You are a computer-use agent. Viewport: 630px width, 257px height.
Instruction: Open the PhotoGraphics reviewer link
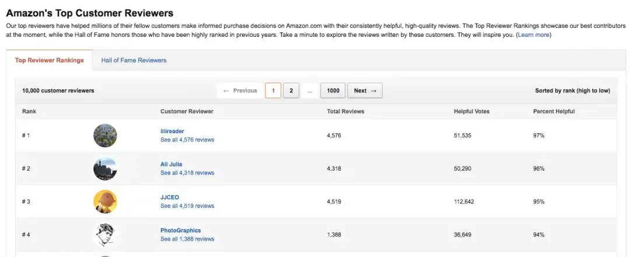(180, 231)
